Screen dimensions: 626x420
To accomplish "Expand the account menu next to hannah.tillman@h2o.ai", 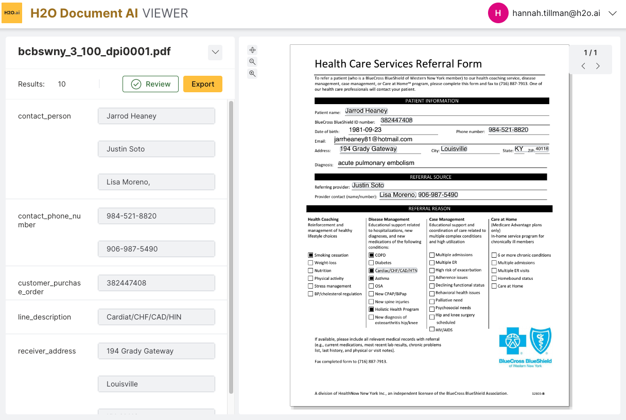I will click(613, 13).
